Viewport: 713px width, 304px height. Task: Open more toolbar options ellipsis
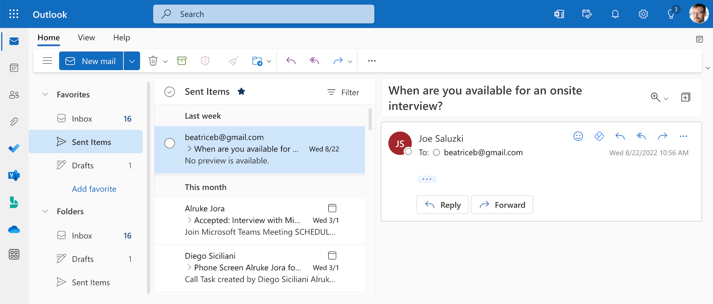click(x=372, y=61)
